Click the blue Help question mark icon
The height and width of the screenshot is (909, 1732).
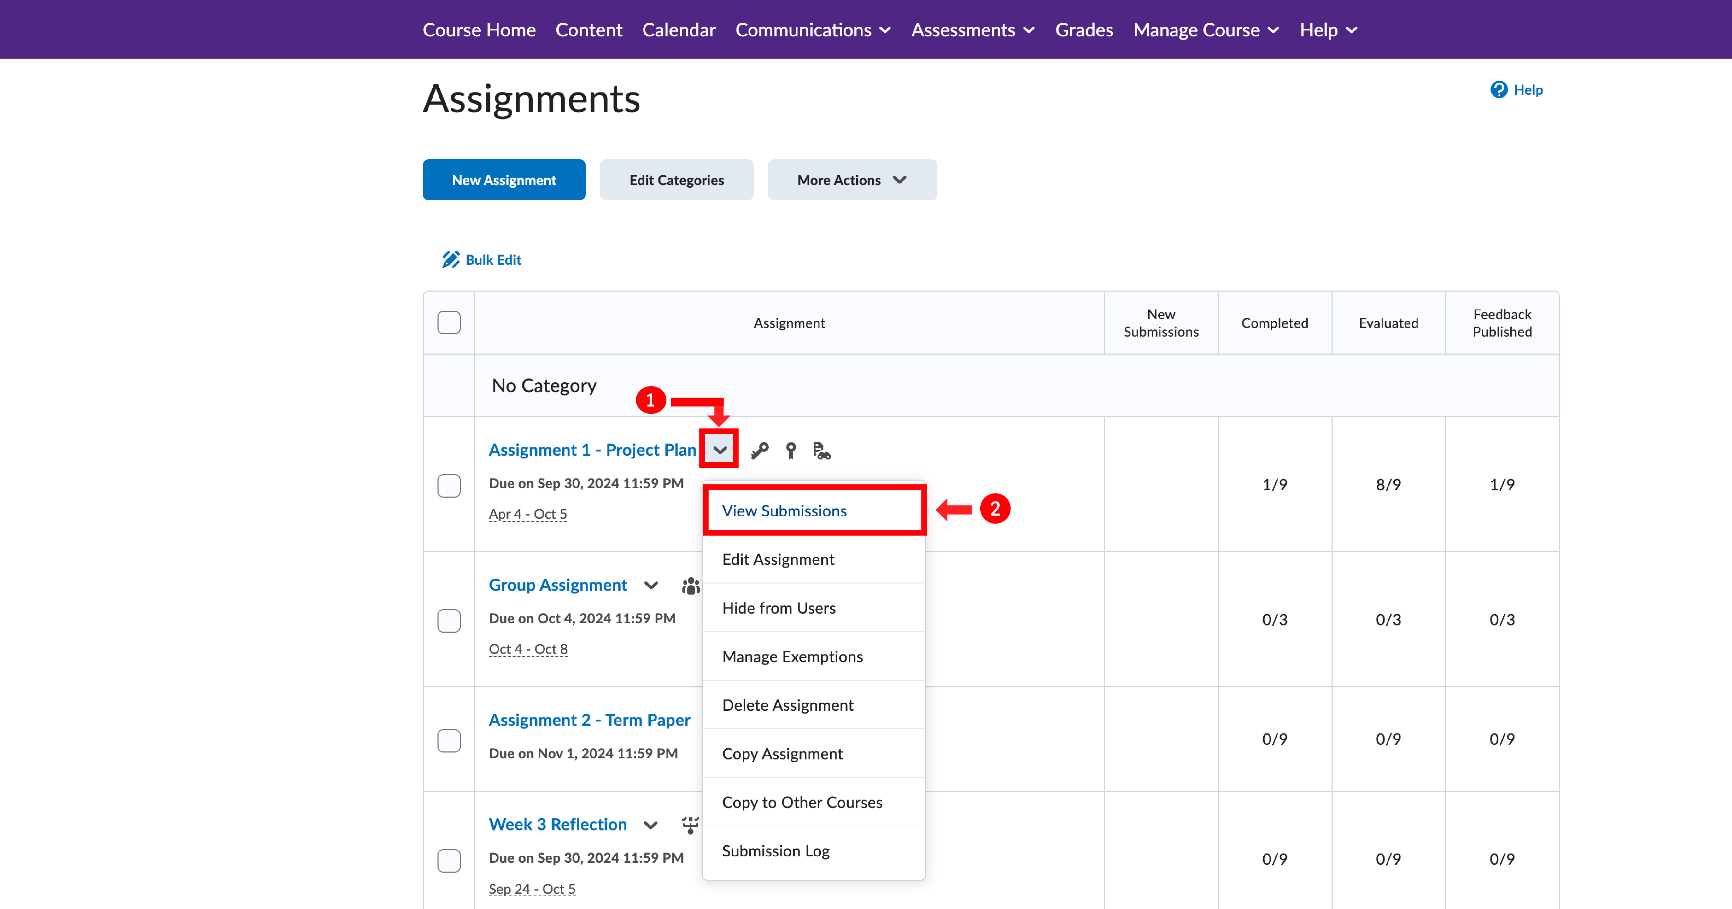tap(1499, 89)
